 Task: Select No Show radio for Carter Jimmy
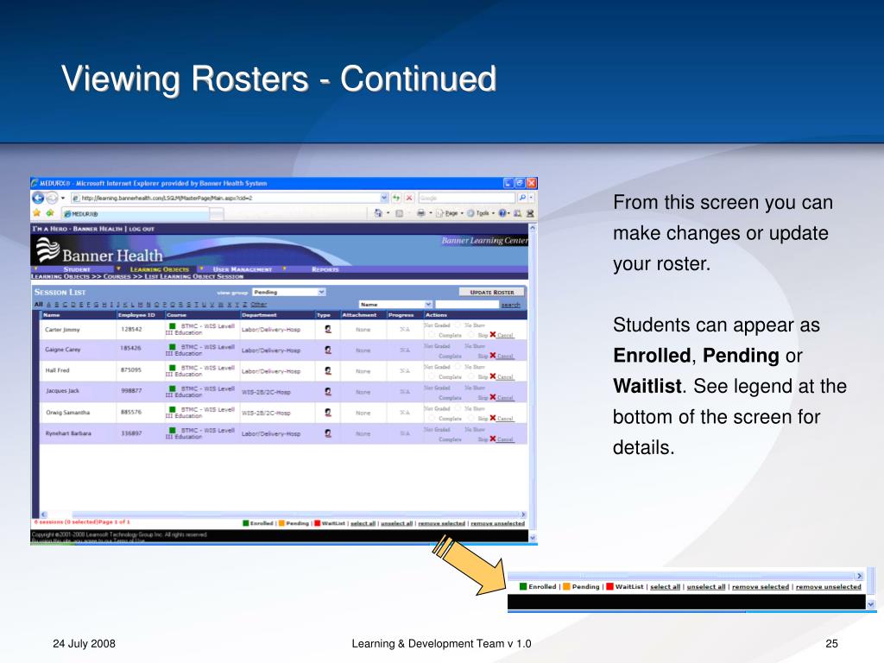[x=458, y=325]
